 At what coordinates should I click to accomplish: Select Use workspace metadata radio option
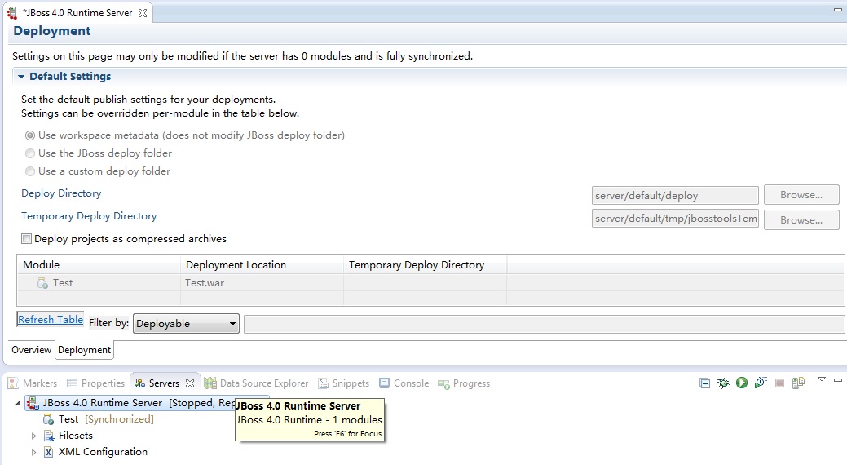point(30,135)
